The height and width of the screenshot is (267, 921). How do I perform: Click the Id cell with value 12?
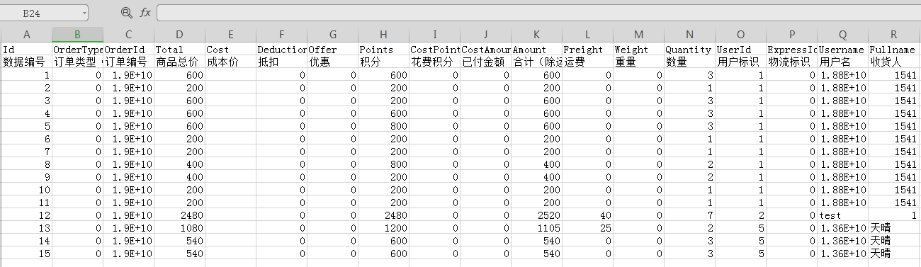(27, 215)
